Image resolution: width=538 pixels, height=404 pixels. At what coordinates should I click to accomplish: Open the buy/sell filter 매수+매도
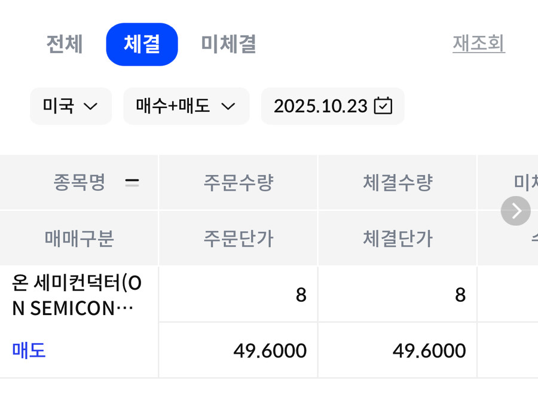pos(186,106)
